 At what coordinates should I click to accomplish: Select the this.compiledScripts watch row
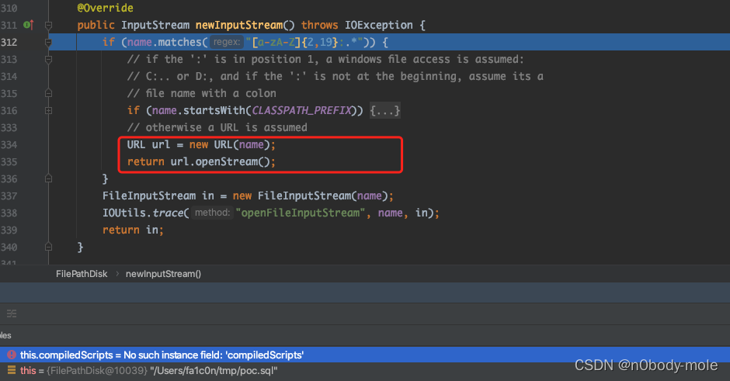click(365, 355)
